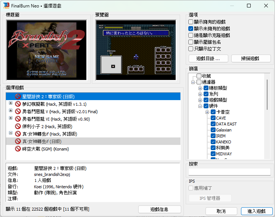Click 進入遊戲 to start game

click(257, 211)
